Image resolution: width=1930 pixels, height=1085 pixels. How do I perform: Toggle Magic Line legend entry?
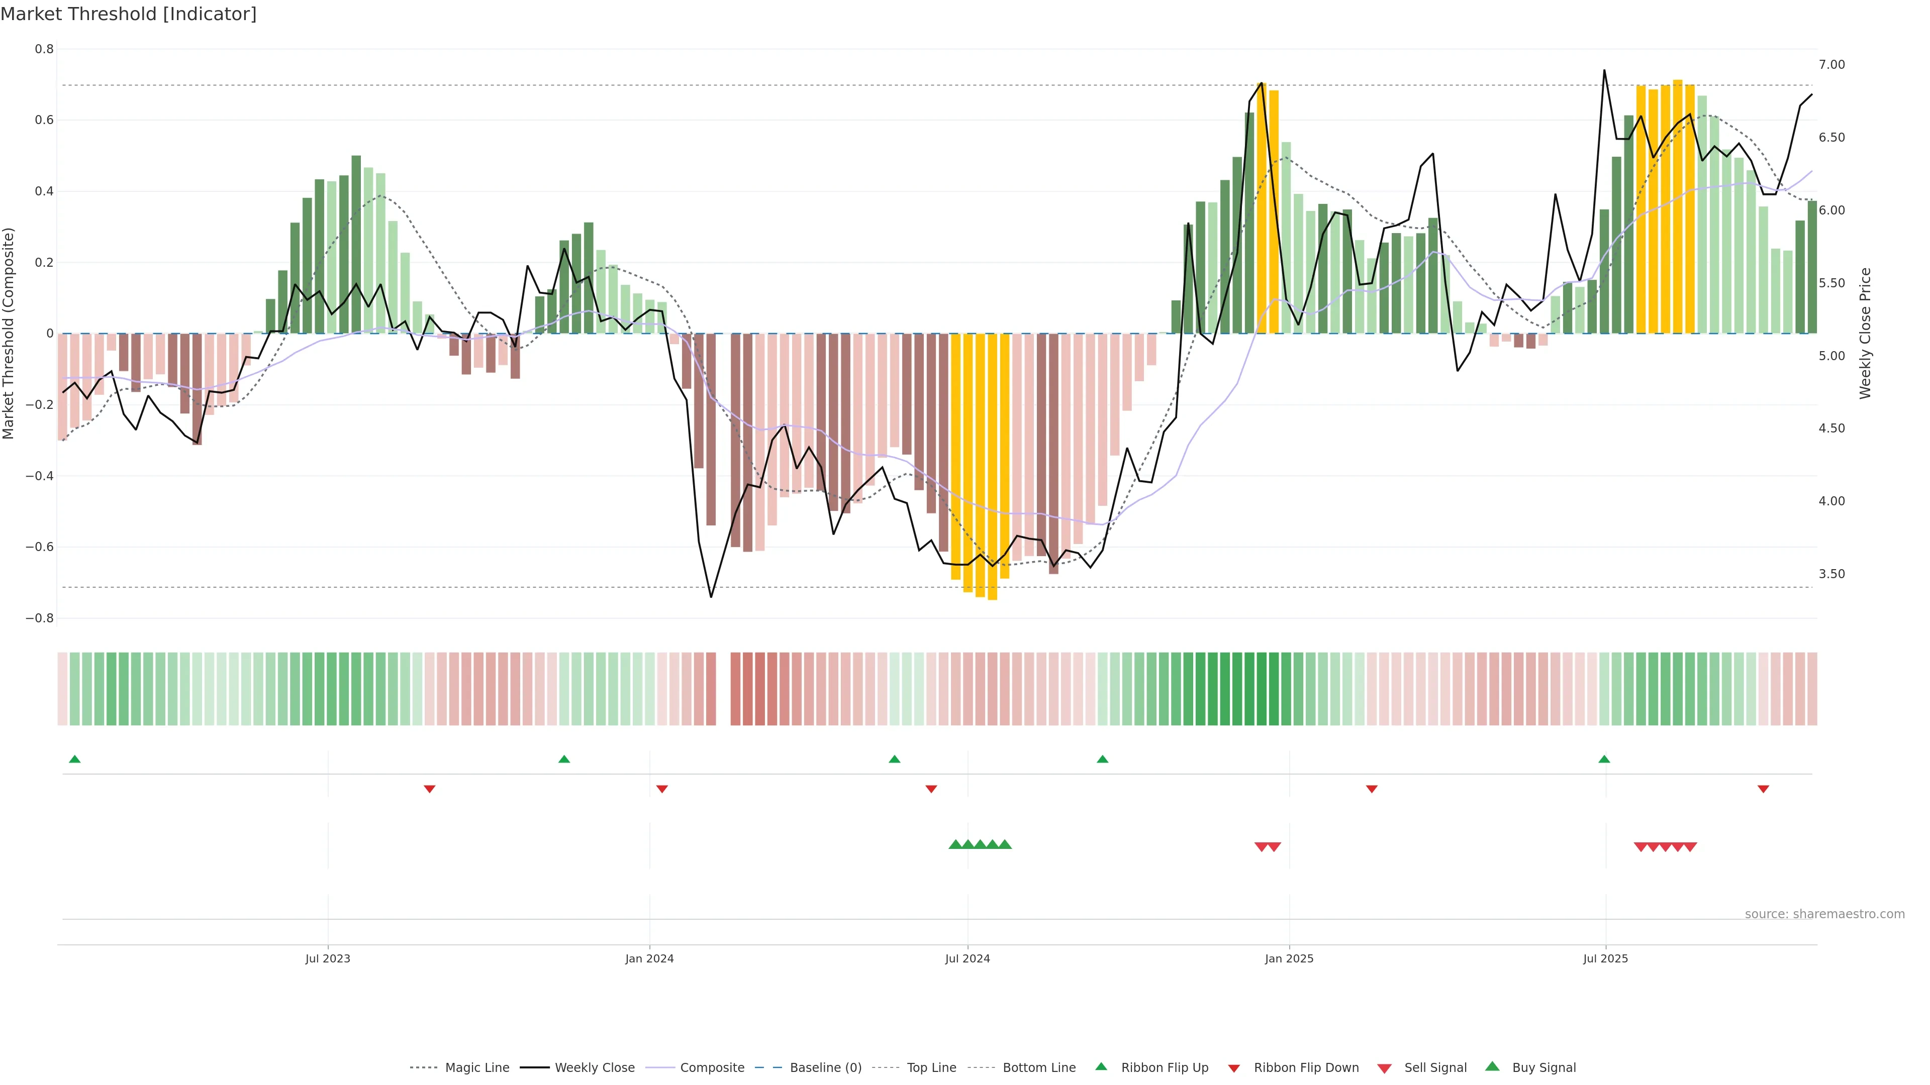coord(476,1068)
